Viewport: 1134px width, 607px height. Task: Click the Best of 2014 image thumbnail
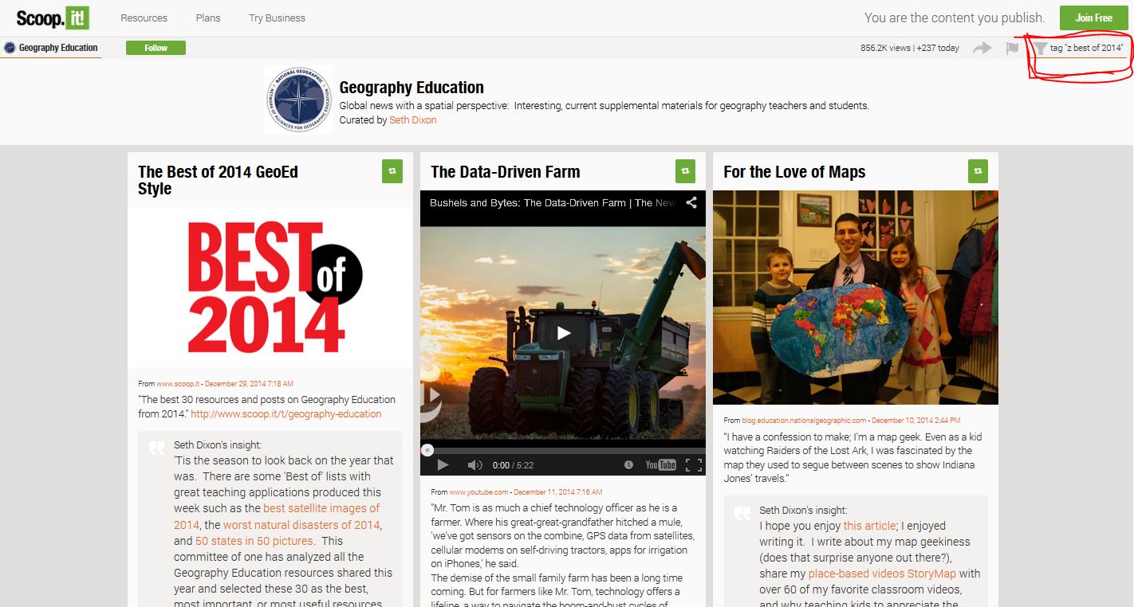[x=270, y=287]
